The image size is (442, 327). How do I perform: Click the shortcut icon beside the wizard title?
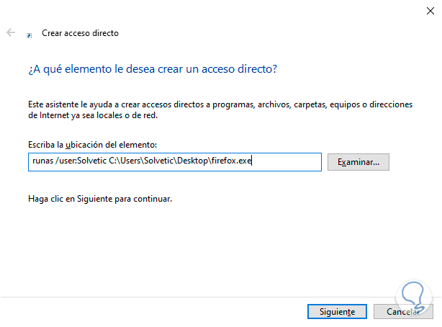[x=29, y=34]
